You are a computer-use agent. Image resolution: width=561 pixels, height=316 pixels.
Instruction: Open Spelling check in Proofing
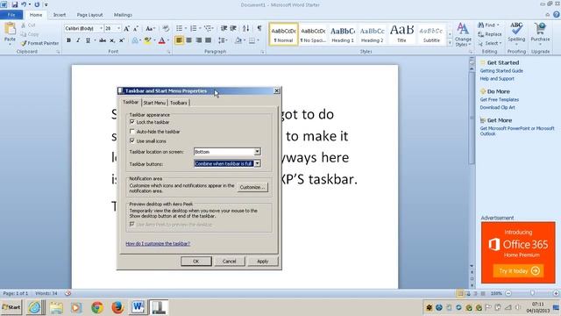516,32
